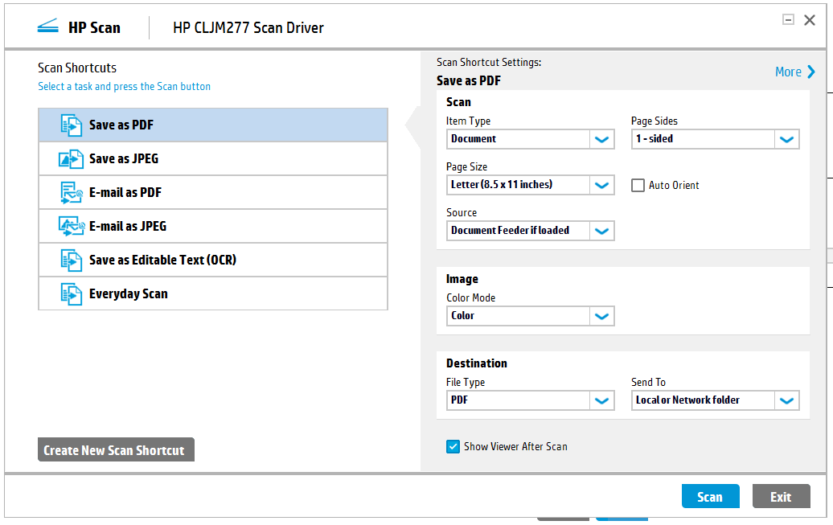The image size is (833, 525).
Task: Click the More chevron arrow icon
Action: (810, 72)
